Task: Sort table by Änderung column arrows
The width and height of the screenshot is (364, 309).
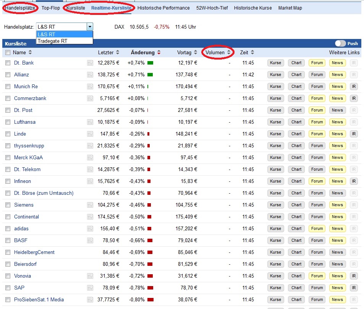Action: pos(159,52)
